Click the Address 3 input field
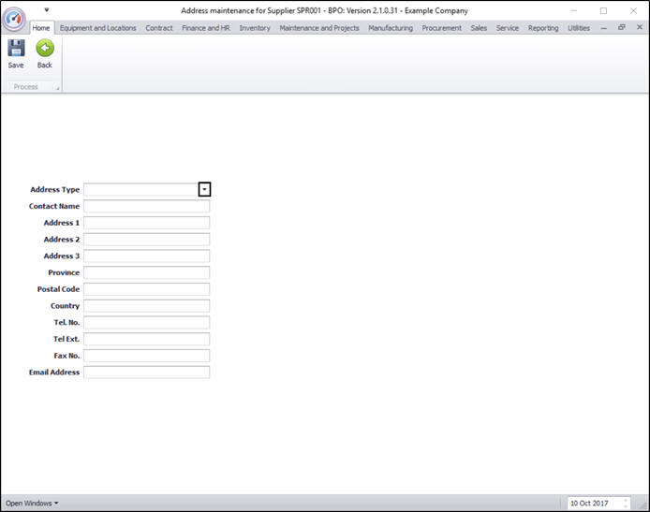650x512 pixels. point(147,256)
